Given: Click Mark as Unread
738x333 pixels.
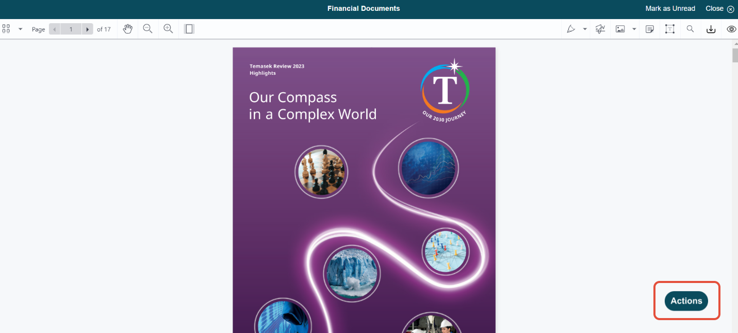Looking at the screenshot, I should point(670,8).
